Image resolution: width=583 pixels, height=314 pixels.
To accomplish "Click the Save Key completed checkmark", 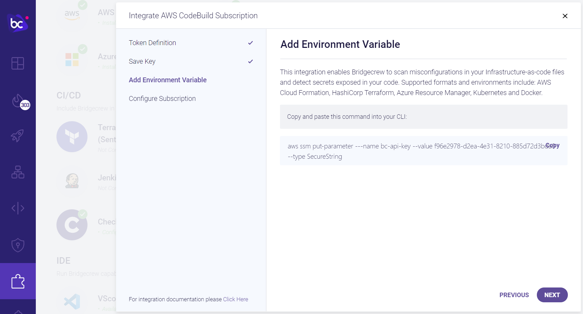I will pos(250,61).
